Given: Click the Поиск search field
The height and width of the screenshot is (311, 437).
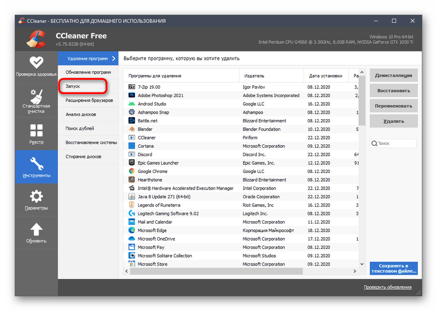Looking at the screenshot, I should click(x=396, y=144).
